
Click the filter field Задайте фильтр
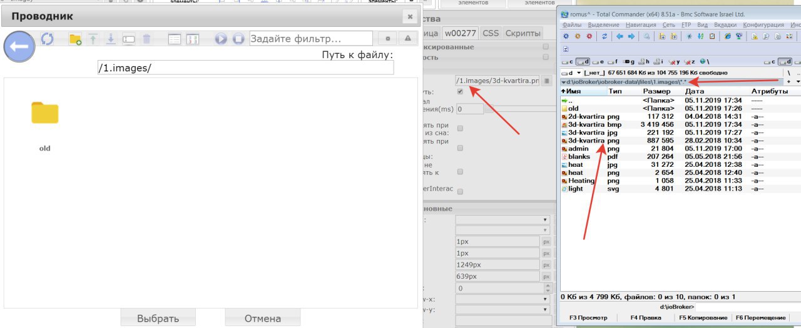click(311, 39)
